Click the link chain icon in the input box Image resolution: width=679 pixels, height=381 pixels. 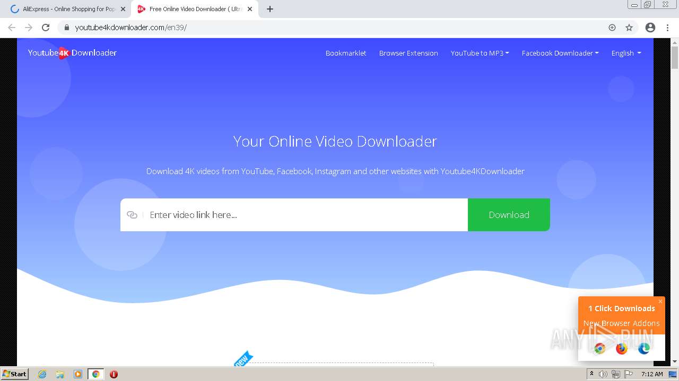pos(132,215)
